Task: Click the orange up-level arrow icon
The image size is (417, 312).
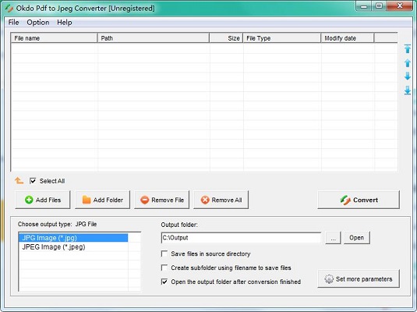Action: click(x=19, y=181)
